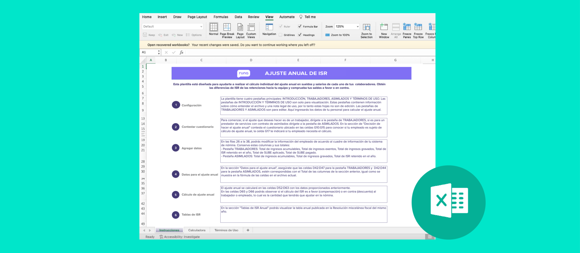
Task: Click the Configuración step label
Action: [x=191, y=105]
